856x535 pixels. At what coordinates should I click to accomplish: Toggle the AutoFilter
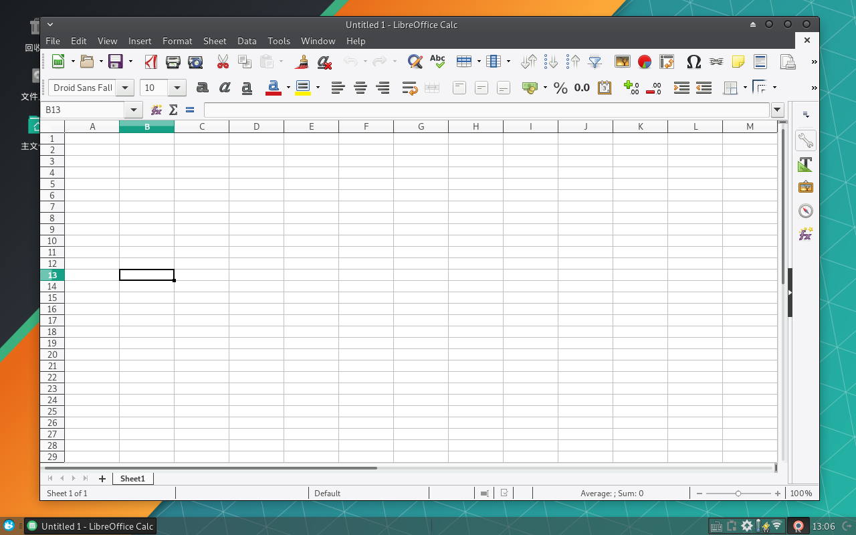click(x=595, y=62)
